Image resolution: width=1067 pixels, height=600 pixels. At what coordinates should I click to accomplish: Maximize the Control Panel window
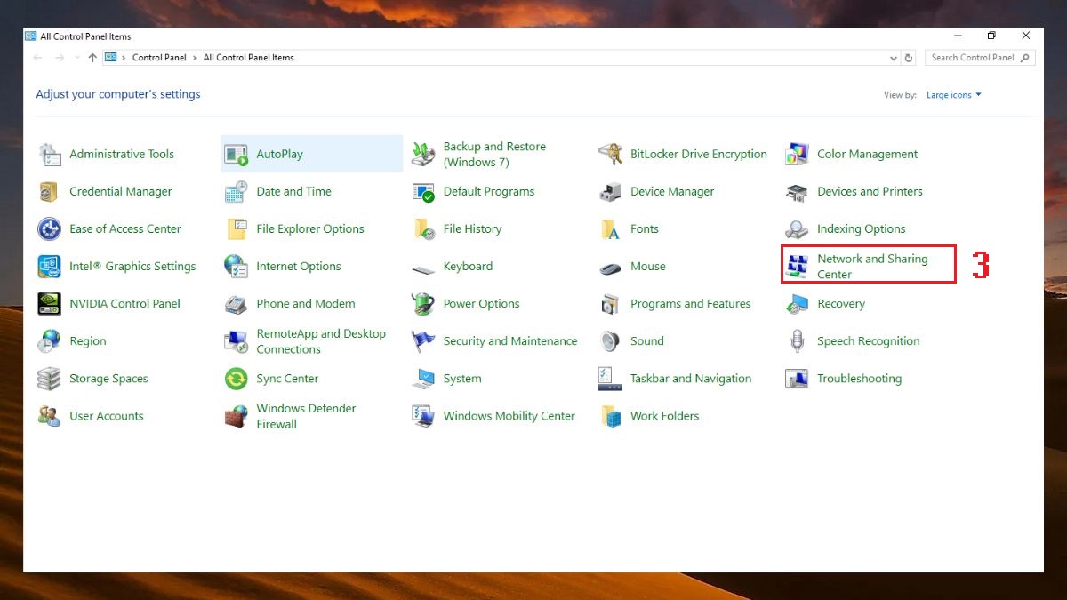(991, 36)
